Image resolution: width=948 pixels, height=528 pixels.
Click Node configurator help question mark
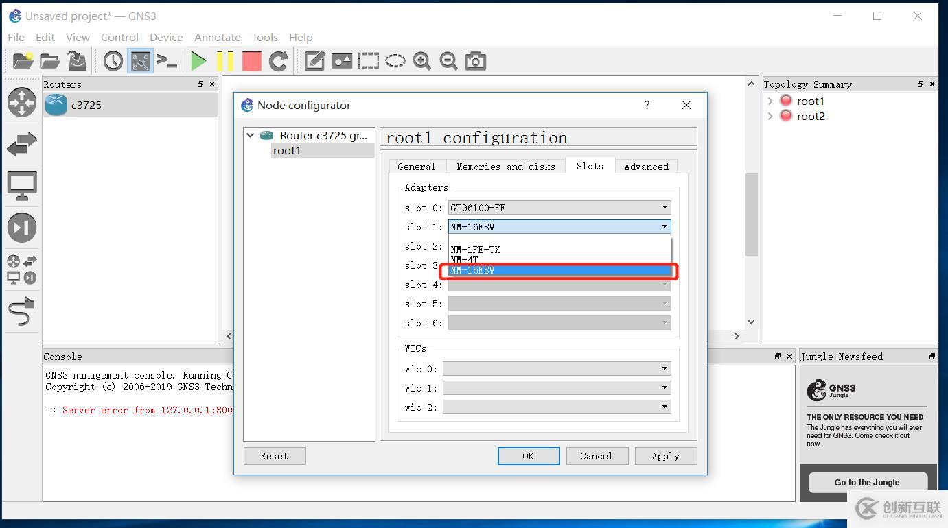click(x=647, y=105)
